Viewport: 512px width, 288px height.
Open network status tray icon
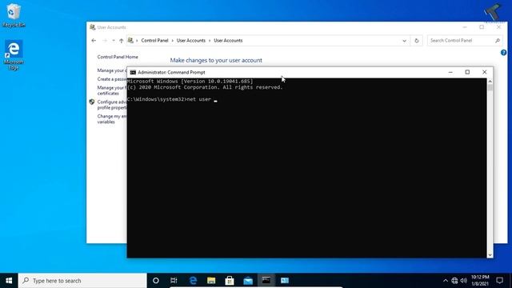tap(454, 281)
